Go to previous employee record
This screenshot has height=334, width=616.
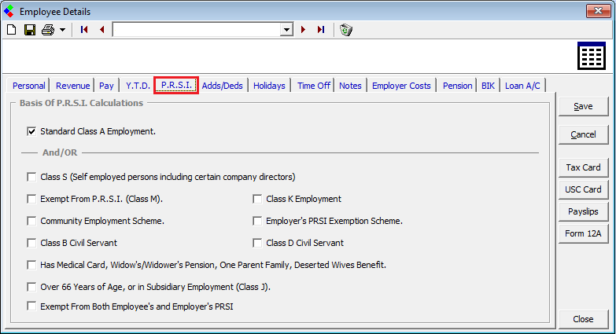(101, 30)
